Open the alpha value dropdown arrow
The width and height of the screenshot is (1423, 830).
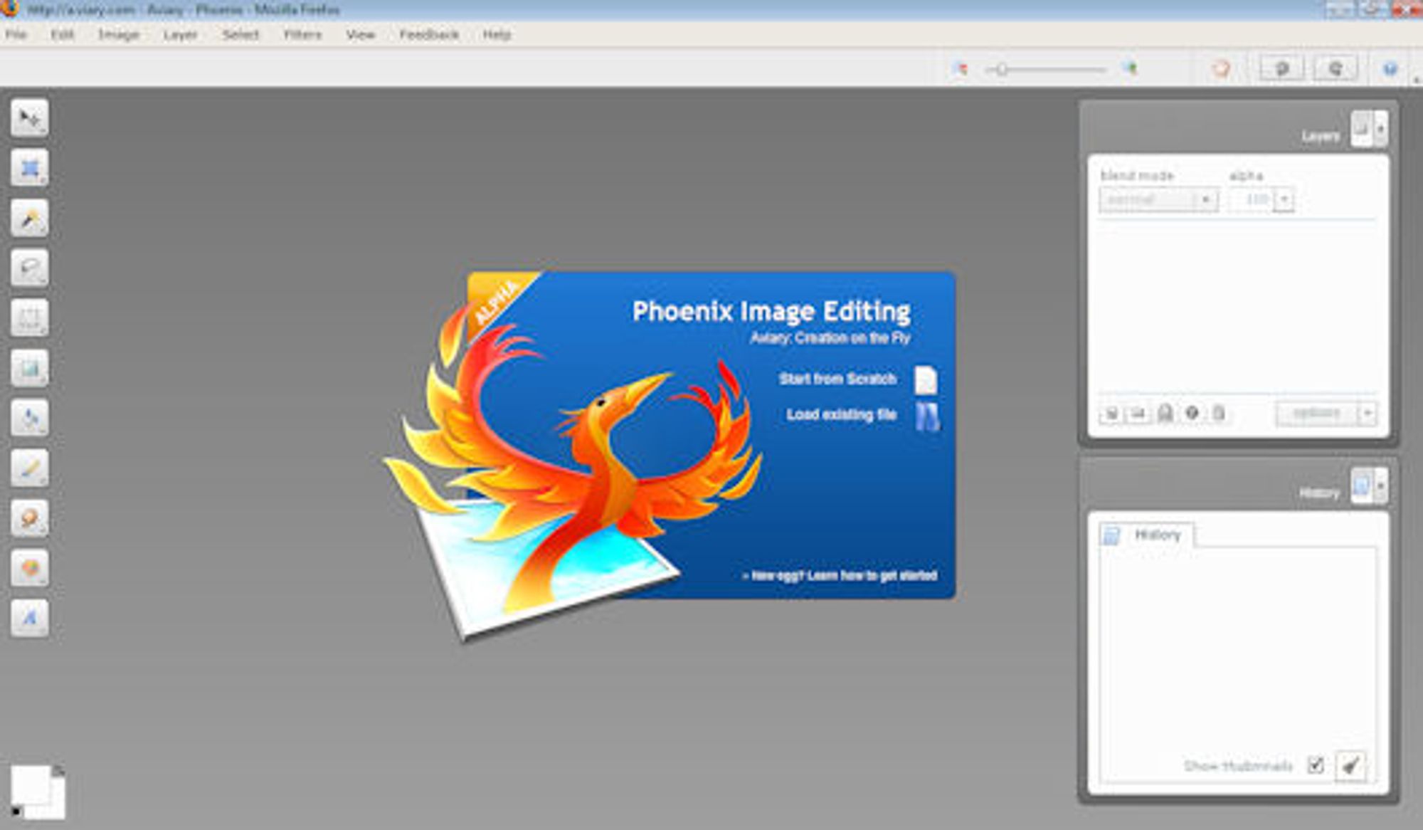[x=1284, y=199]
